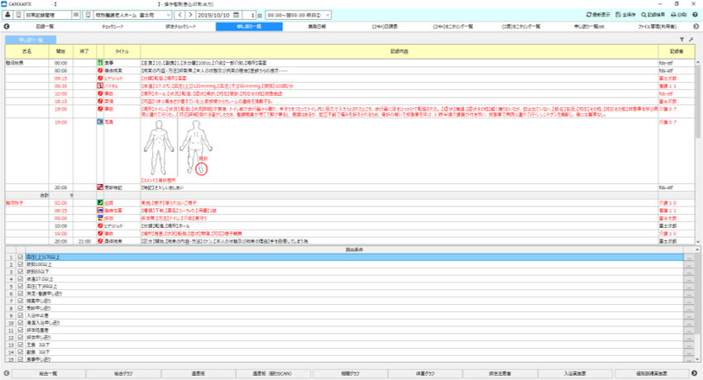Viewport: 703px width, 380px height.
Task: Click the document icon before the facility dropdown
Action: (x=88, y=15)
